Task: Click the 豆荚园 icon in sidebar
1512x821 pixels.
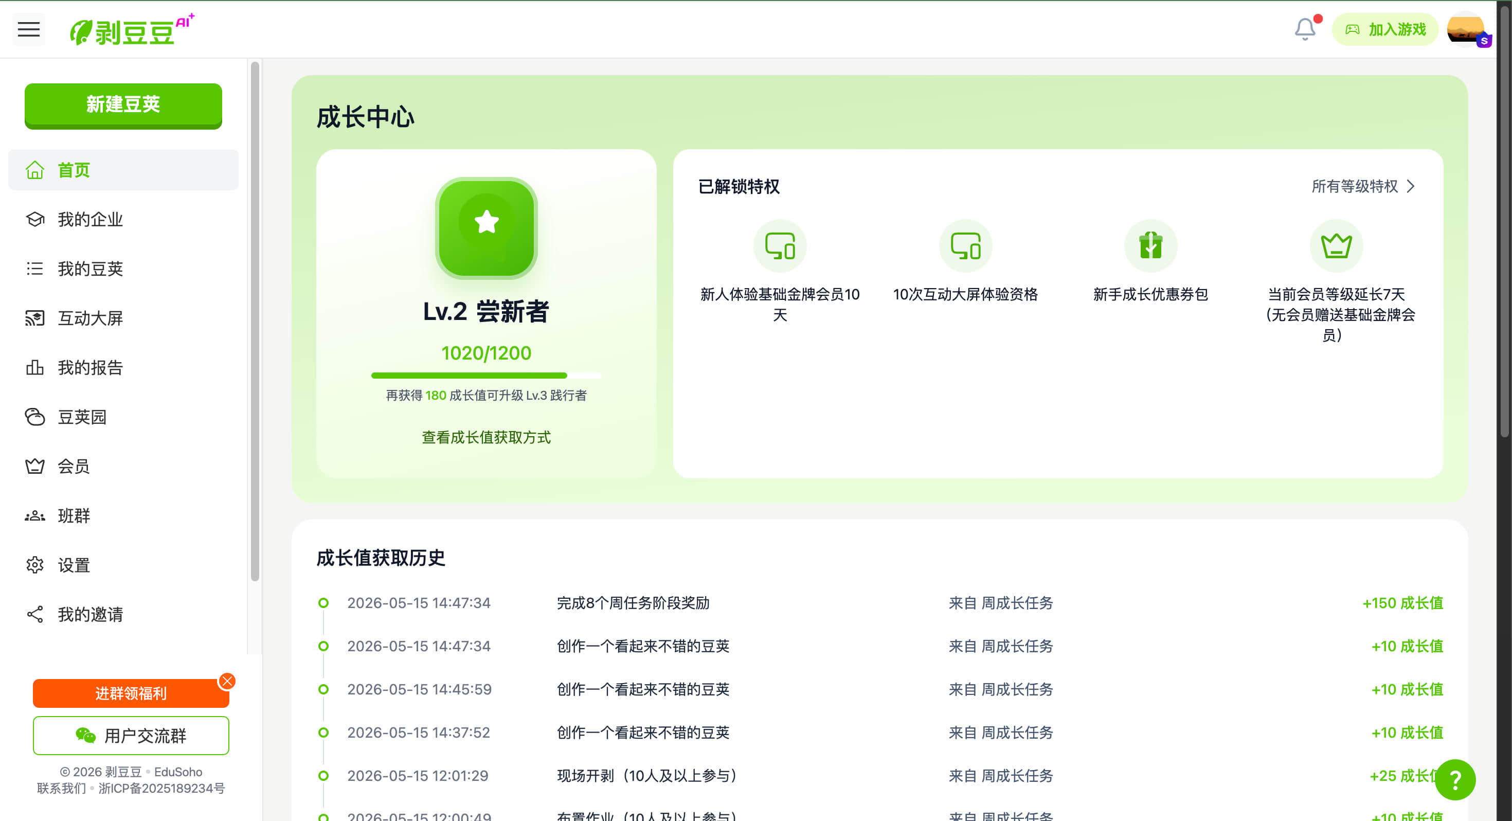Action: pos(34,416)
